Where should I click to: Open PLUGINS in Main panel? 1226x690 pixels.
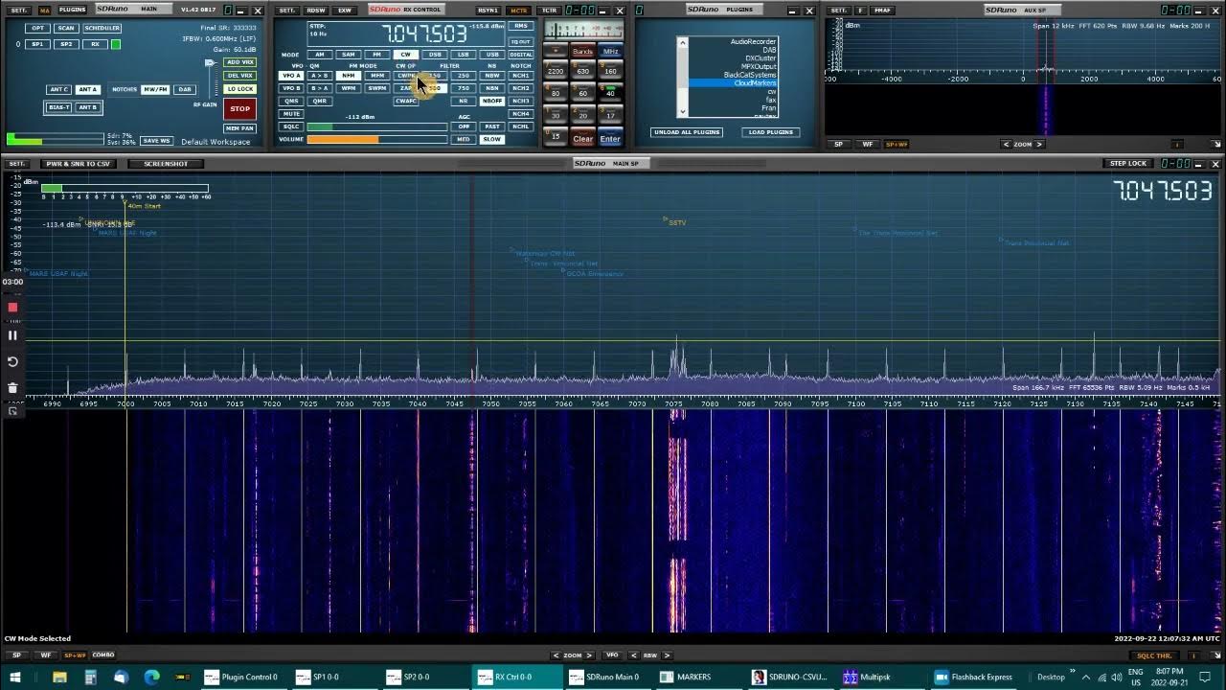72,10
